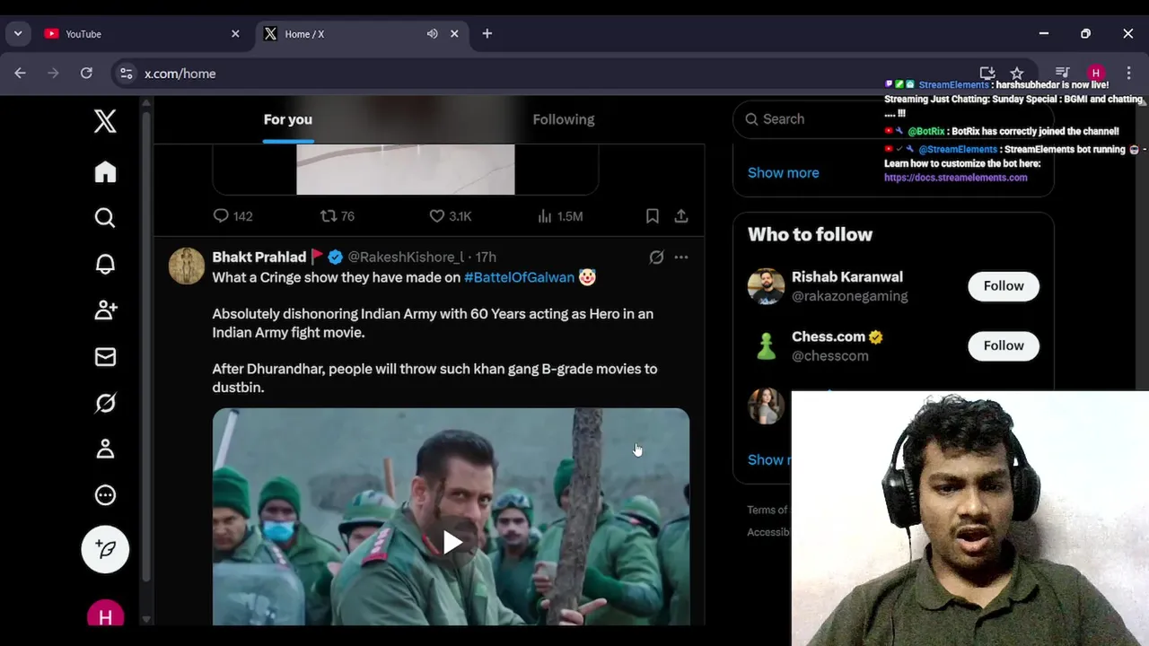
Task: Open Grok icon in sidebar
Action: 105,404
